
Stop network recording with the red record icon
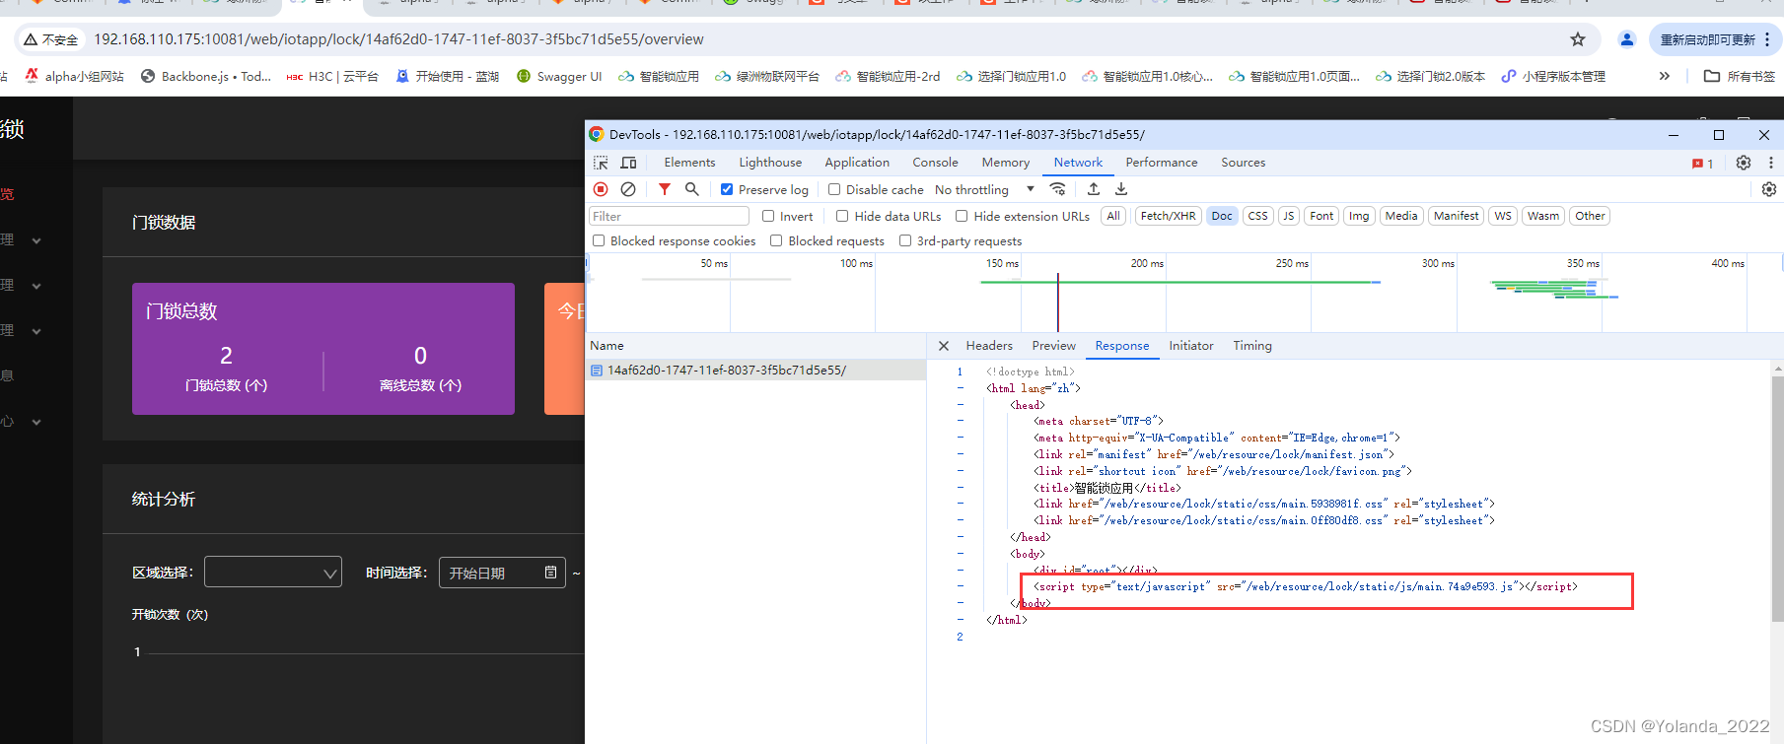[601, 189]
